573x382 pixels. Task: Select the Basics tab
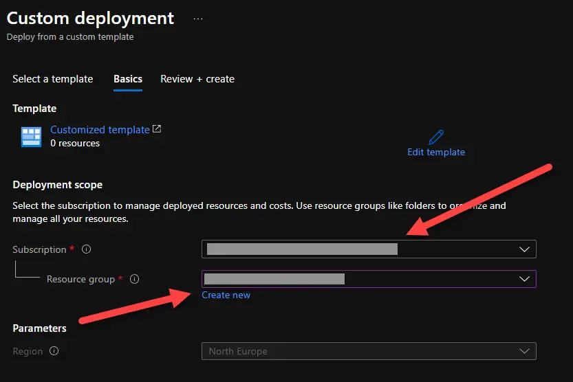(128, 79)
